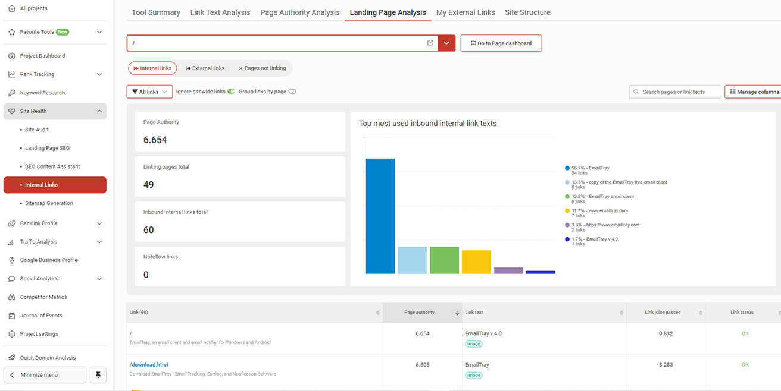
Task: Click the Manage columns button
Action: tap(754, 92)
